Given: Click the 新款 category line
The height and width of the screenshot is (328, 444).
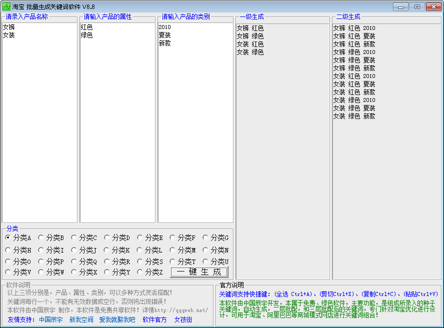Looking at the screenshot, I should (165, 43).
